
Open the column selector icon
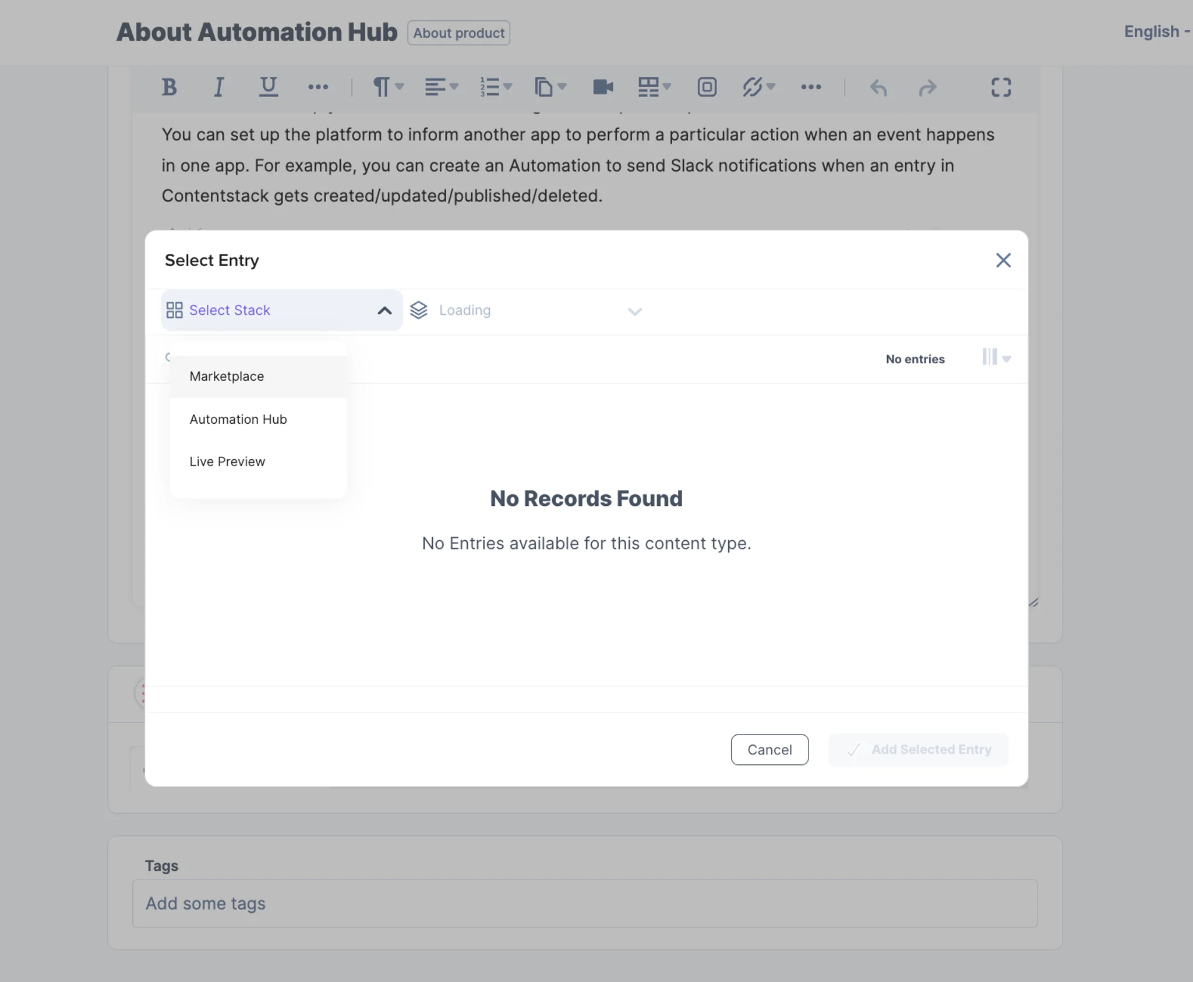coord(996,357)
